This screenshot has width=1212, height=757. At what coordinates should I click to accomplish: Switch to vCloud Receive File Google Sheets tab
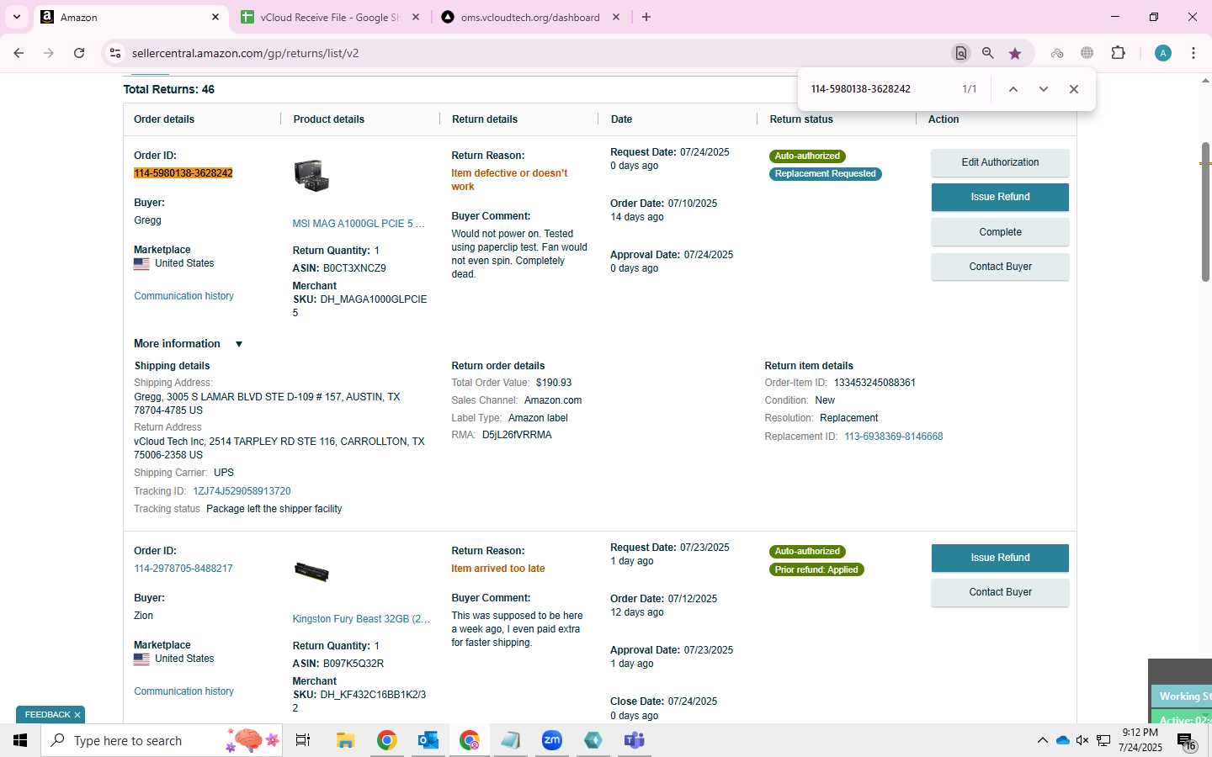pos(329,17)
